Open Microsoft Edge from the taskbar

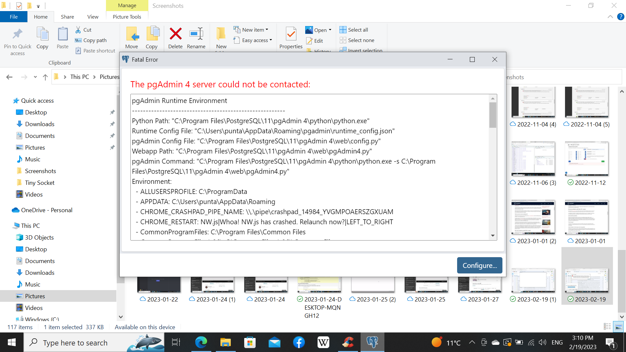coord(201,342)
